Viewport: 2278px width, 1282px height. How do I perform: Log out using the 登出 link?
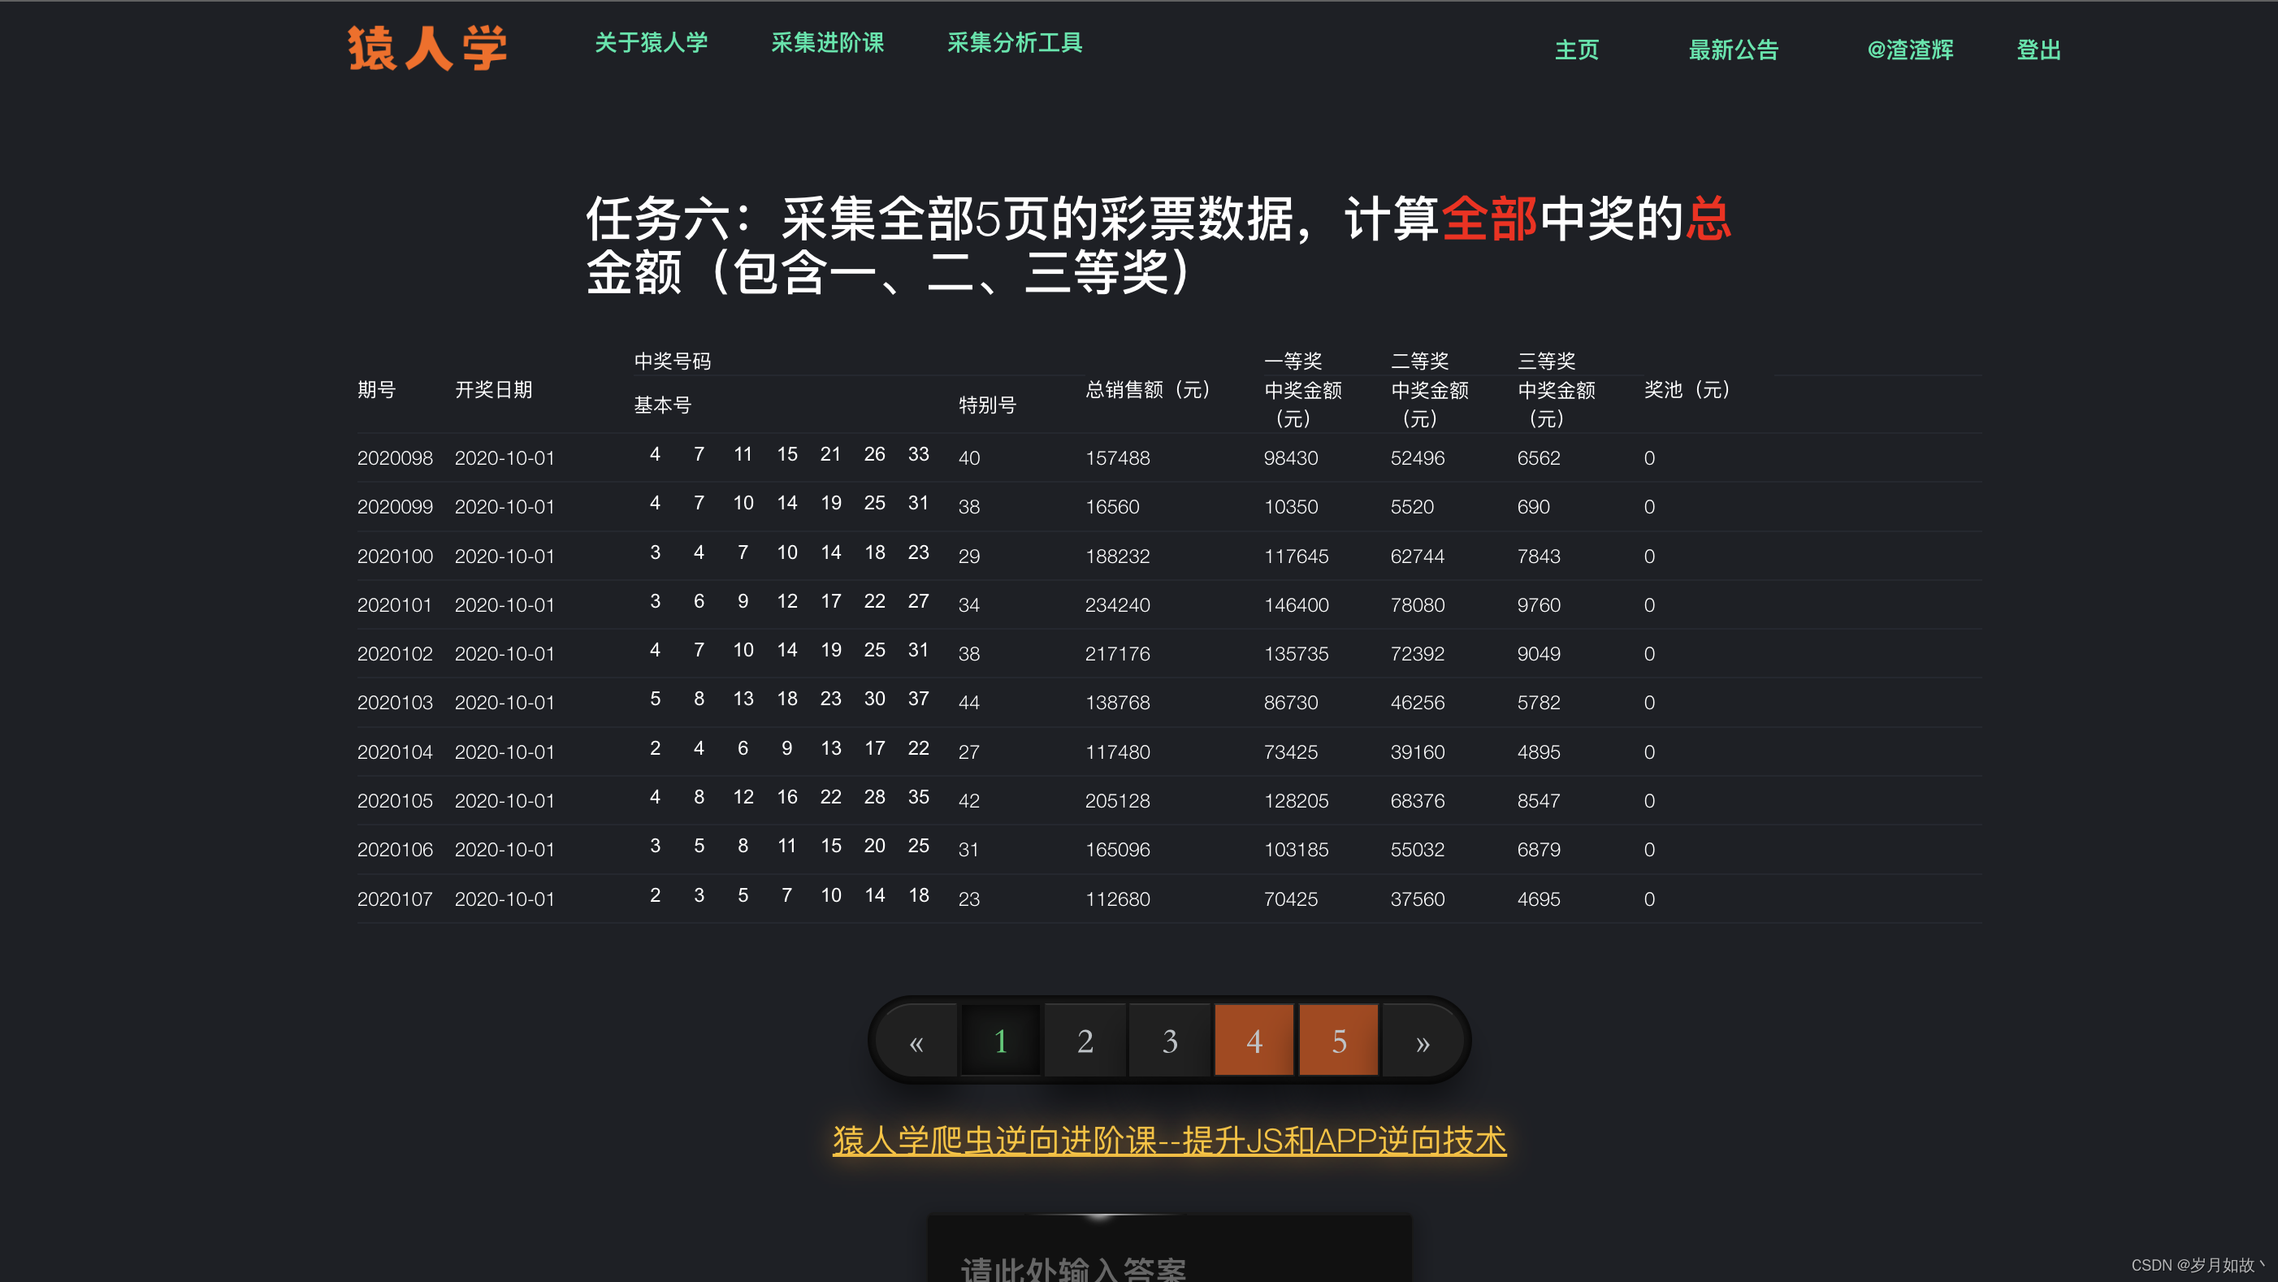coord(2038,50)
